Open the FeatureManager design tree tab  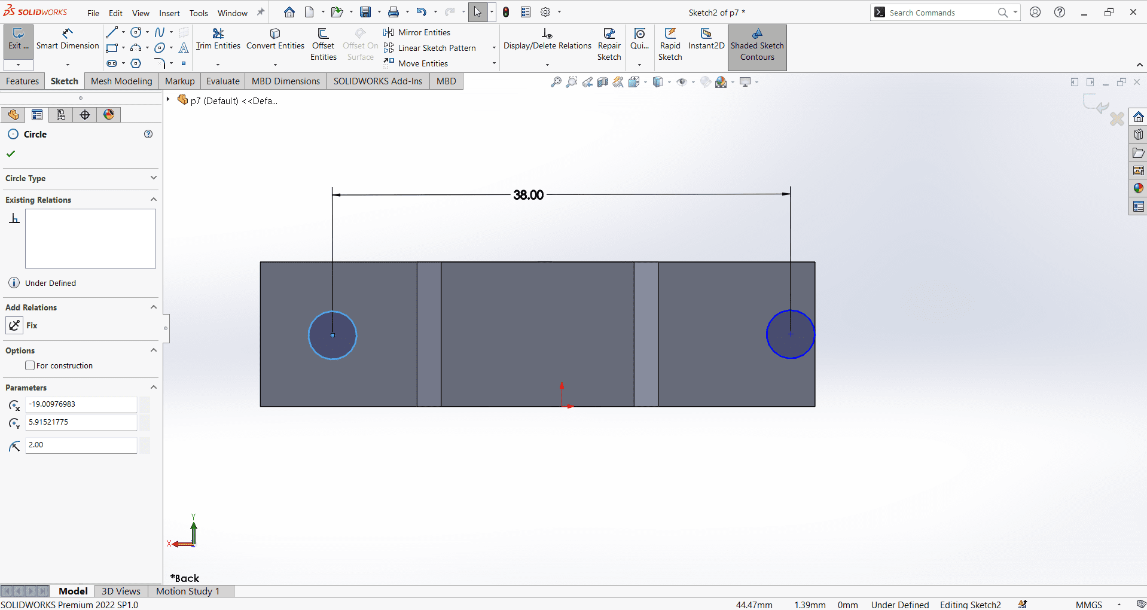(13, 115)
